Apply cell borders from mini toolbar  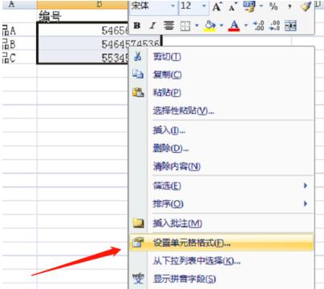point(185,26)
